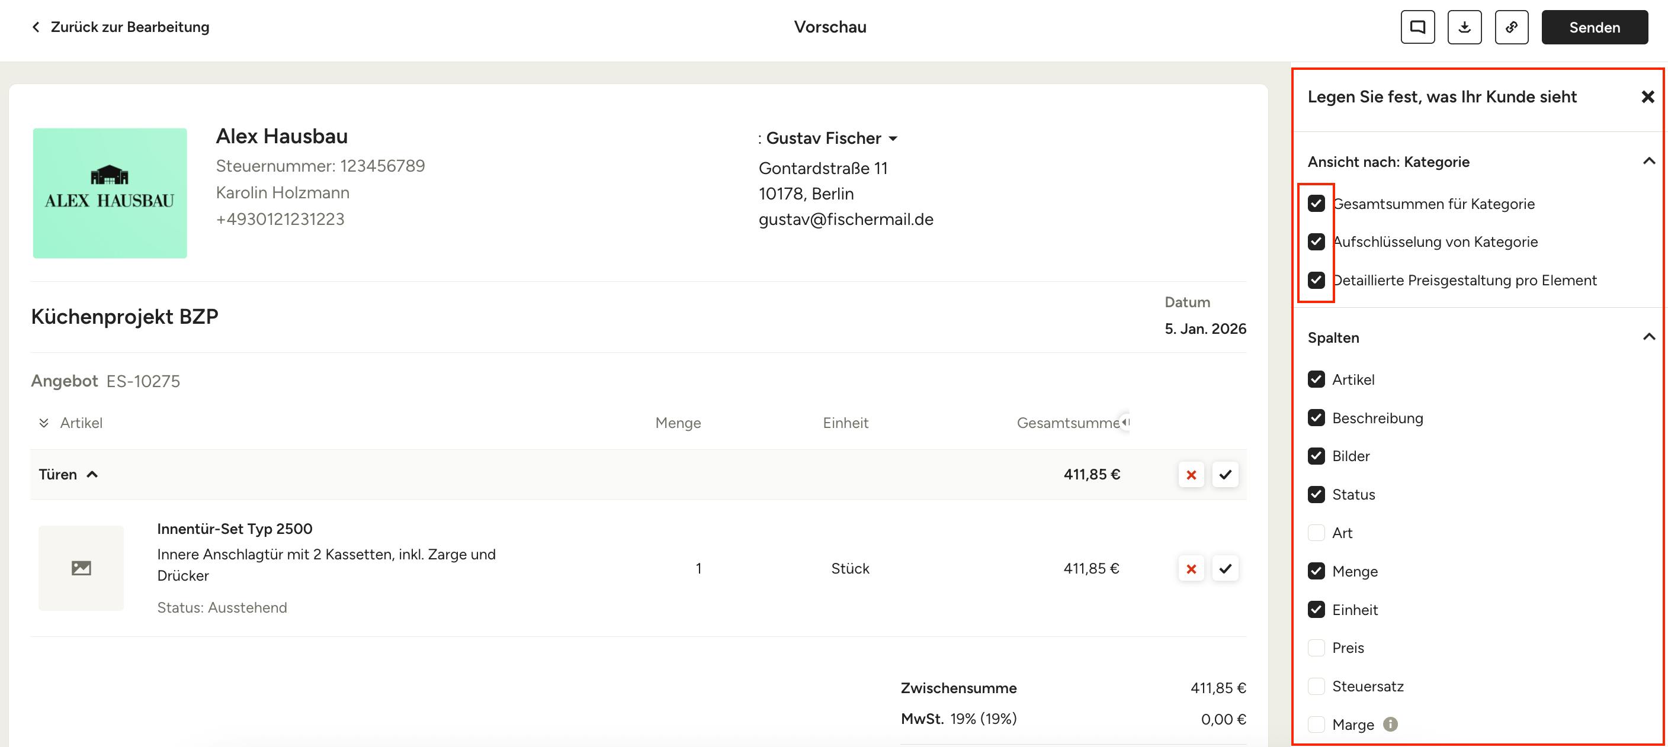1668x747 pixels.
Task: Open the Gustav Fischer recipient dropdown
Action: pos(893,139)
